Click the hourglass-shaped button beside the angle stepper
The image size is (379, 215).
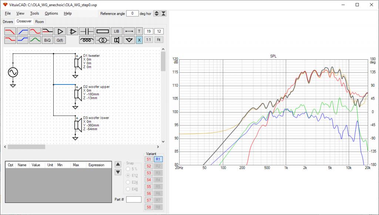pos(163,14)
